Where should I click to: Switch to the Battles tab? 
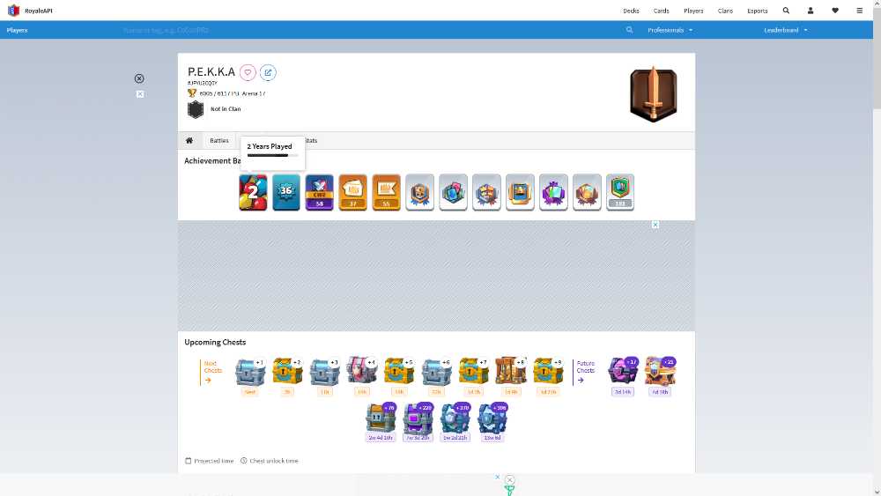(x=219, y=140)
